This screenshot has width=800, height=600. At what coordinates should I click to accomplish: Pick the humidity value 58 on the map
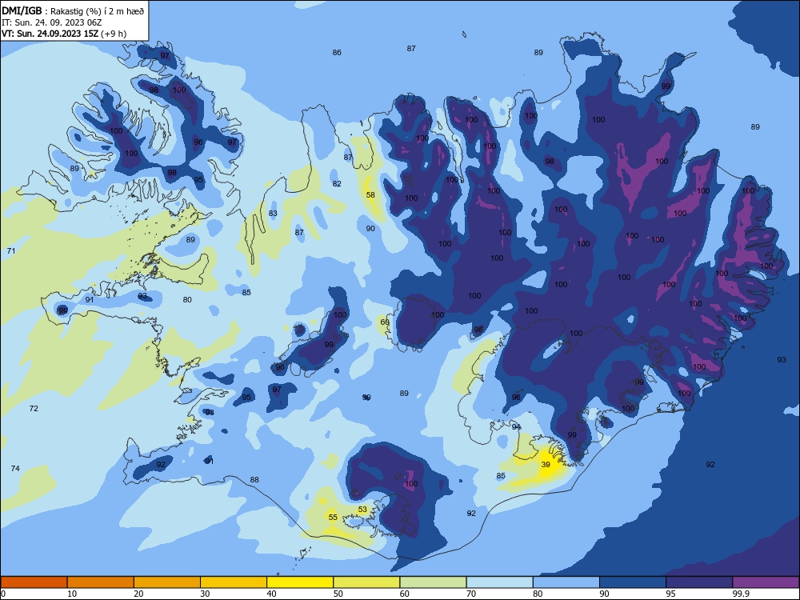click(x=370, y=195)
